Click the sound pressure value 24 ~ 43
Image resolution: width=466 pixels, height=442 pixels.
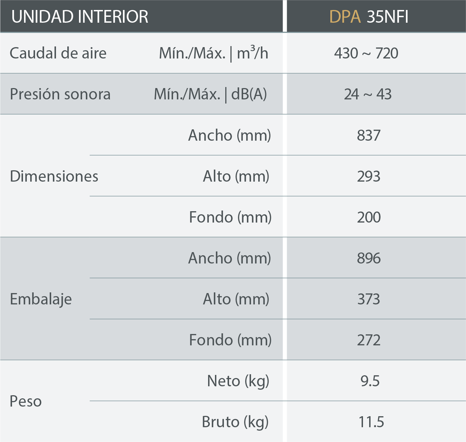(x=367, y=94)
